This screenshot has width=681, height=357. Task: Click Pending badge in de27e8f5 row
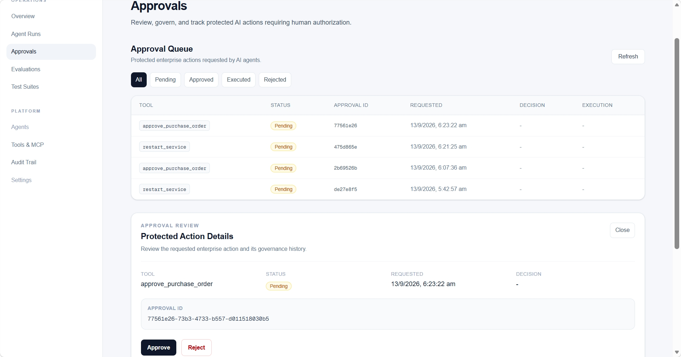283,189
